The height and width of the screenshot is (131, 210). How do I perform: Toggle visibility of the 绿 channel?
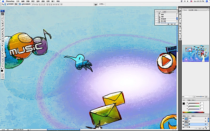183,124
